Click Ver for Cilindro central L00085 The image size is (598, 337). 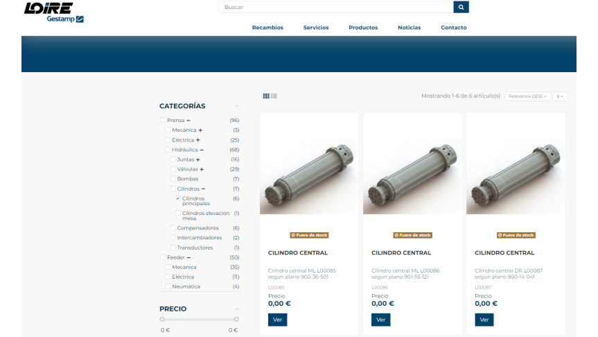277,320
